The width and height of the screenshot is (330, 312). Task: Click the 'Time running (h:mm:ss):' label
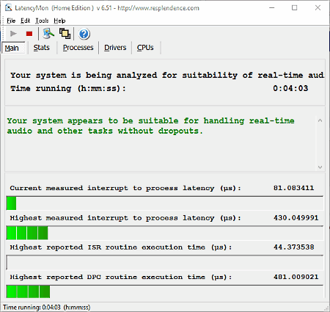click(x=68, y=88)
